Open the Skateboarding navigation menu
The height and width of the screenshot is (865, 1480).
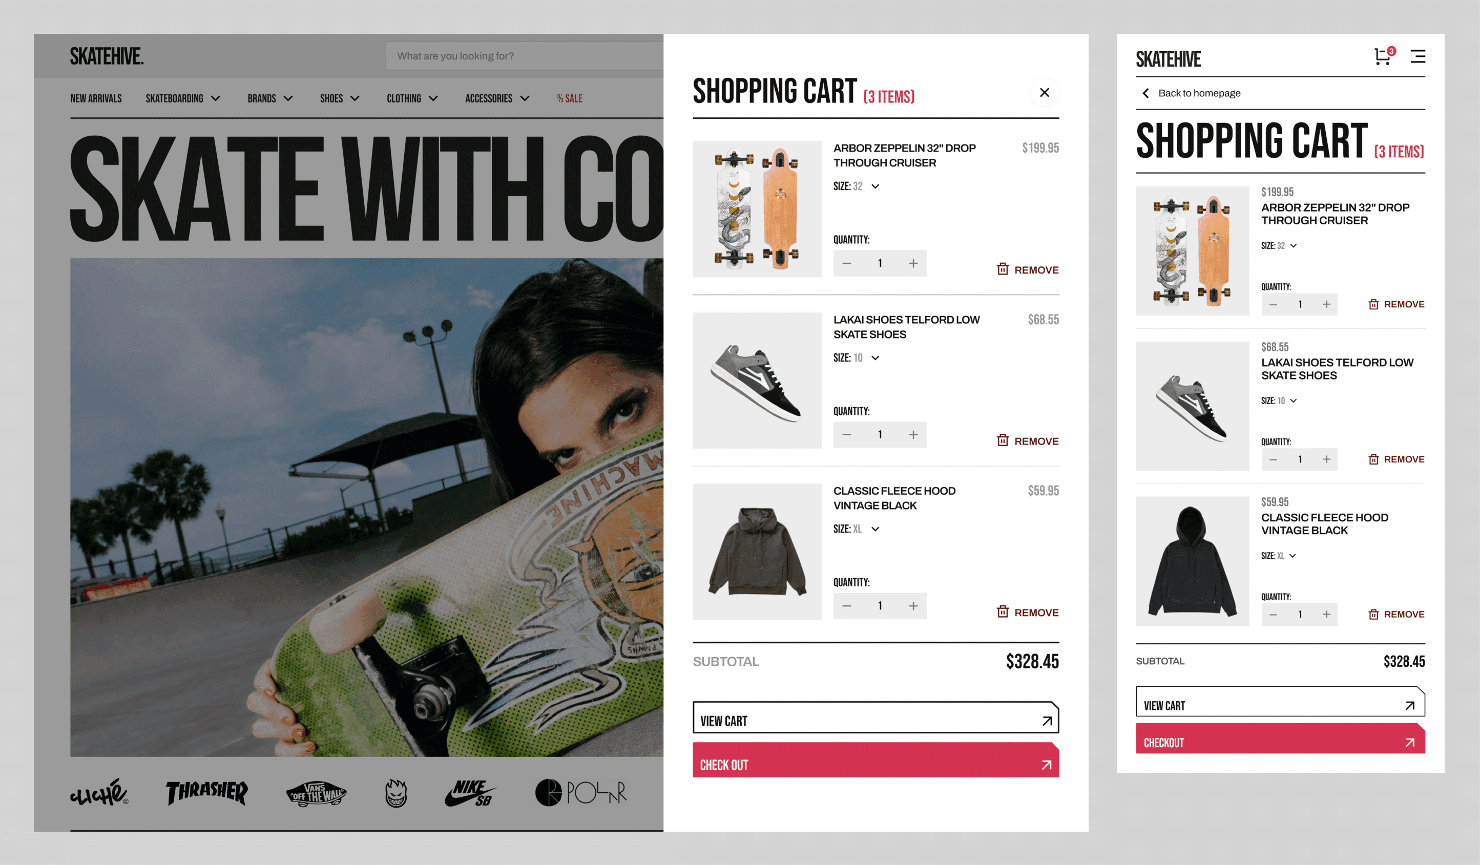(183, 98)
